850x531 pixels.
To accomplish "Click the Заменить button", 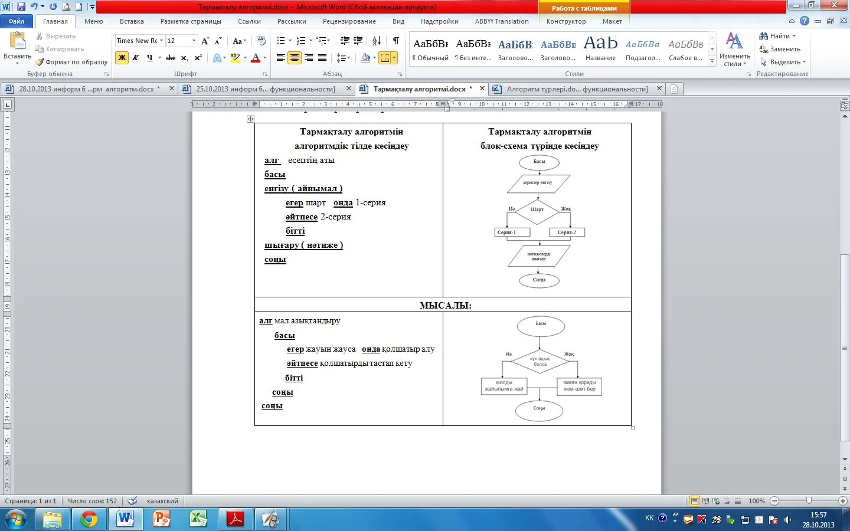I will pyautogui.click(x=780, y=49).
